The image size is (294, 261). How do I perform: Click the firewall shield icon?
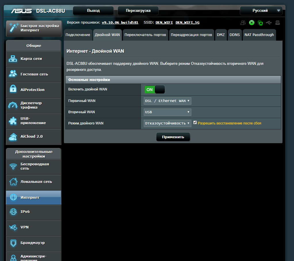(x=13, y=243)
